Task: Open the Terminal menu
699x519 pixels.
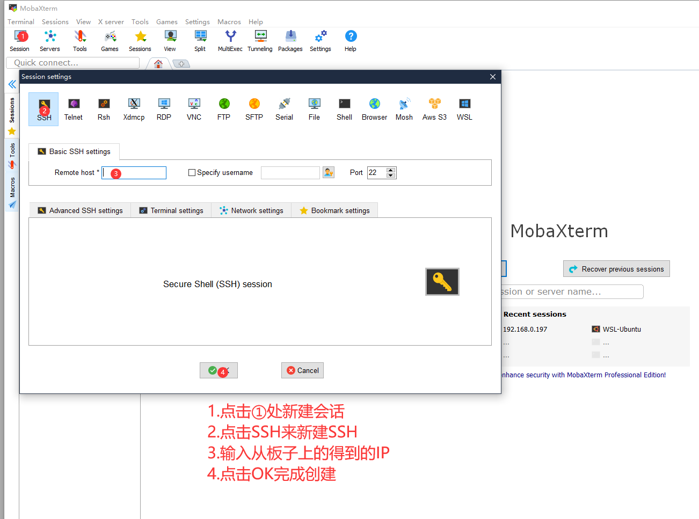Action: (21, 22)
